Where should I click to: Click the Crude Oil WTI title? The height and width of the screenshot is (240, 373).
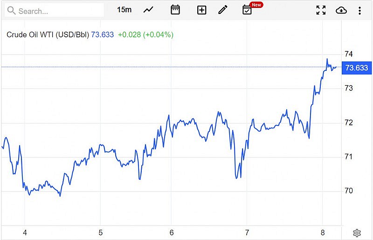(x=48, y=34)
